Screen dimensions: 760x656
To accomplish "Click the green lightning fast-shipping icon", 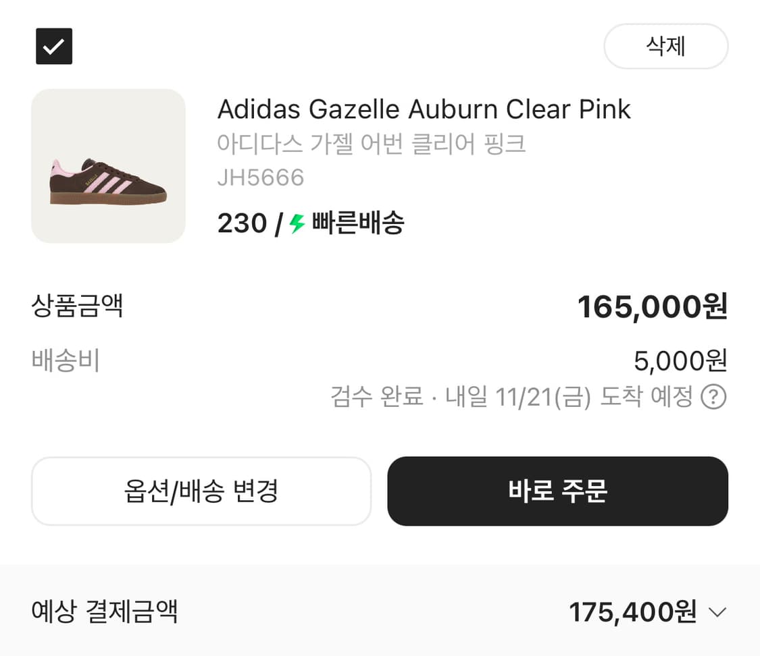I will pyautogui.click(x=295, y=223).
